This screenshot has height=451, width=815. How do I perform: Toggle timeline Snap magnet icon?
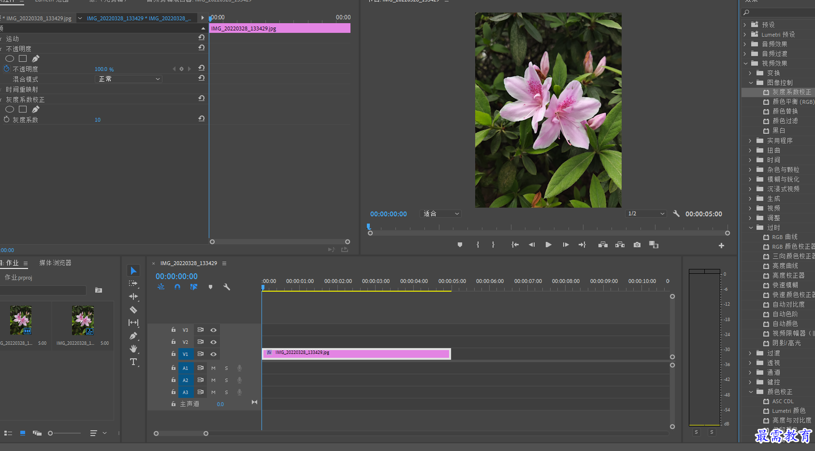(177, 287)
